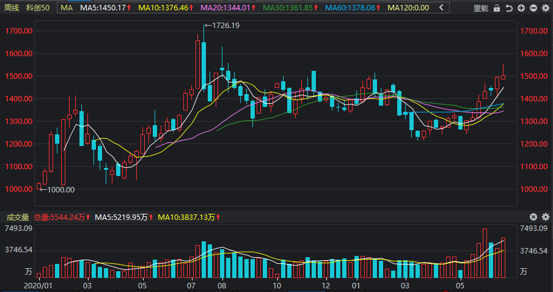Collapse MA legend with left chevron
This screenshot has width=553, height=292.
[441, 7]
